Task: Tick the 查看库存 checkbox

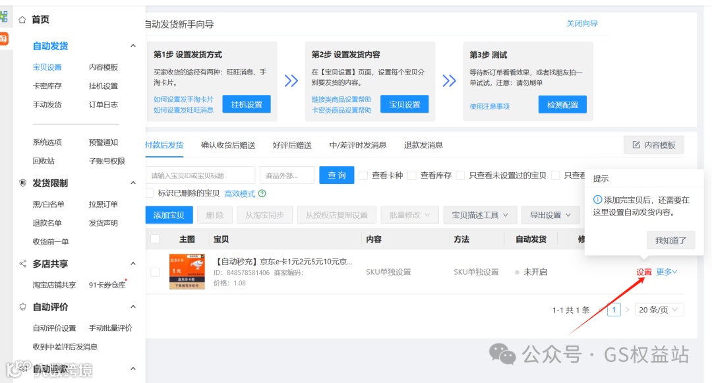Action: pos(412,175)
